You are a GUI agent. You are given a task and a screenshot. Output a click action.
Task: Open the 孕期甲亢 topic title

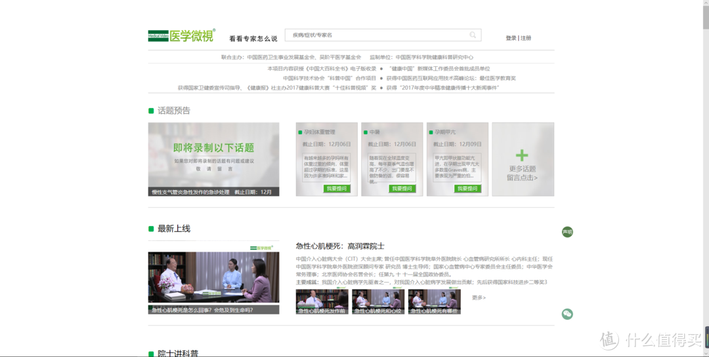tap(445, 132)
